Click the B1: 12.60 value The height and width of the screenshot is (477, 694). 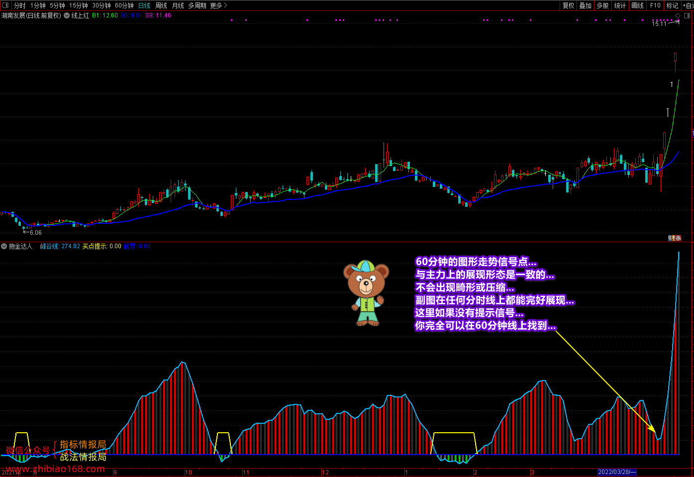(x=105, y=15)
